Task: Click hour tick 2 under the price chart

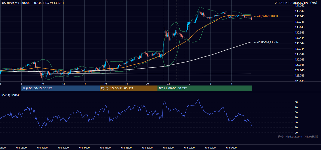Action: (210, 83)
